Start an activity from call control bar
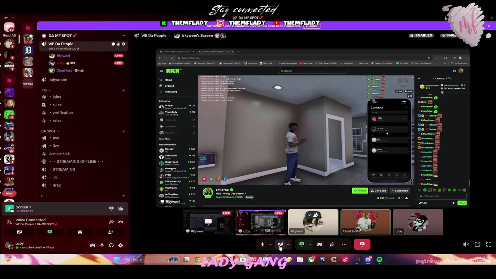The width and height of the screenshot is (496, 279). 319,245
